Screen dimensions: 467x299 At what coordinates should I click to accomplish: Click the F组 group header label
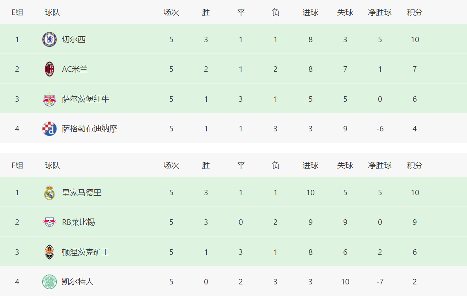pyautogui.click(x=17, y=165)
